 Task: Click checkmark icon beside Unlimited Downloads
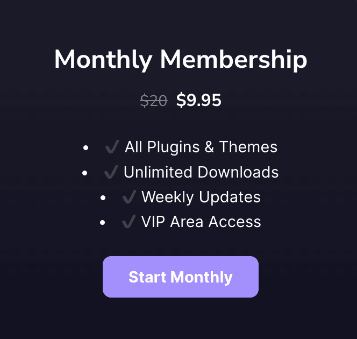click(111, 172)
